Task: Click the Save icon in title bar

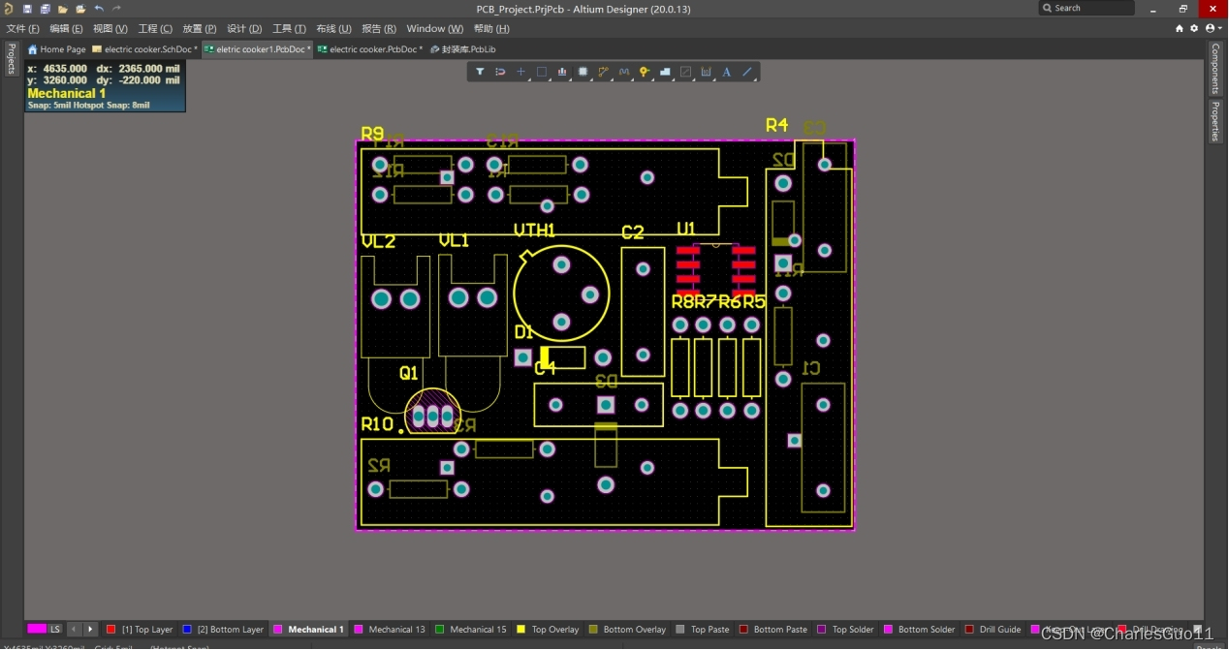Action: coord(27,9)
